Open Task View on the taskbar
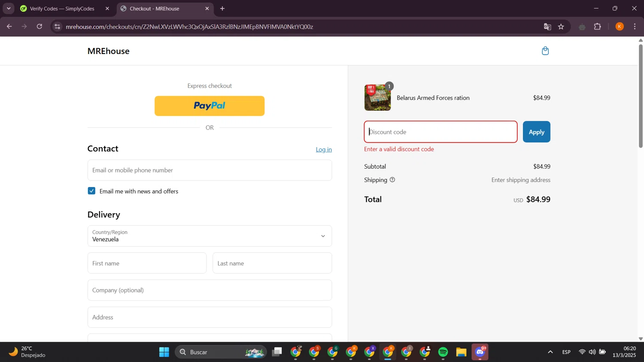The height and width of the screenshot is (362, 644). [x=277, y=352]
